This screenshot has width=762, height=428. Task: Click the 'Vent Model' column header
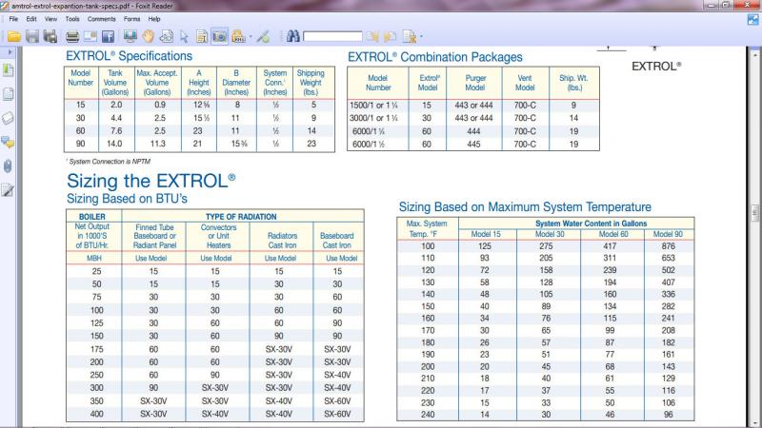click(525, 83)
